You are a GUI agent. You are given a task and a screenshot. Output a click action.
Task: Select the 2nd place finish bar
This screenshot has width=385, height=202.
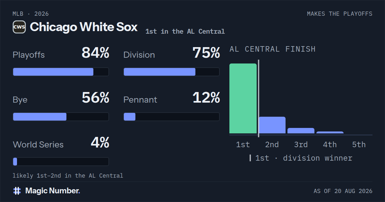click(x=272, y=125)
